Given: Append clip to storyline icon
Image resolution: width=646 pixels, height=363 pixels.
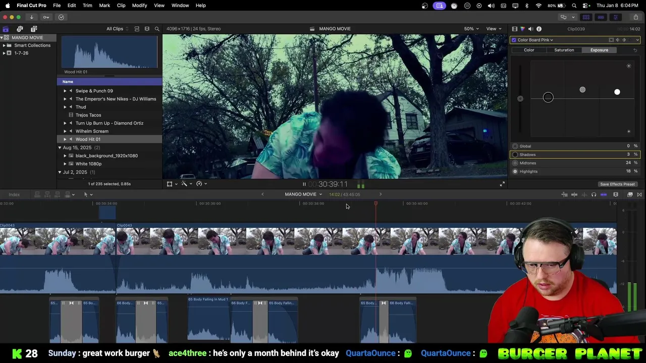Looking at the screenshot, I should (x=58, y=195).
